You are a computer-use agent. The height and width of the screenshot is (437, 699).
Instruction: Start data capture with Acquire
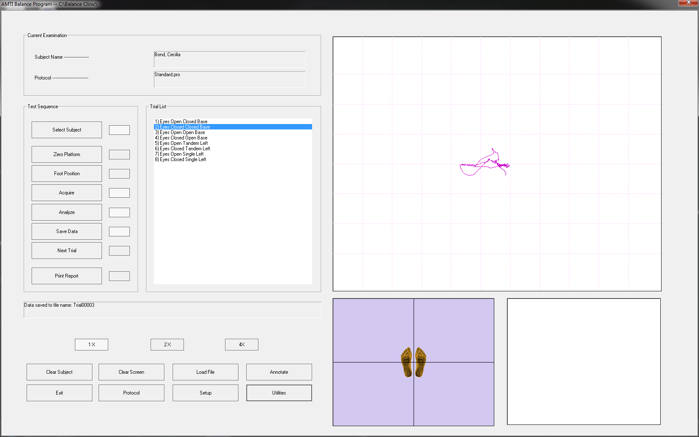(x=67, y=193)
